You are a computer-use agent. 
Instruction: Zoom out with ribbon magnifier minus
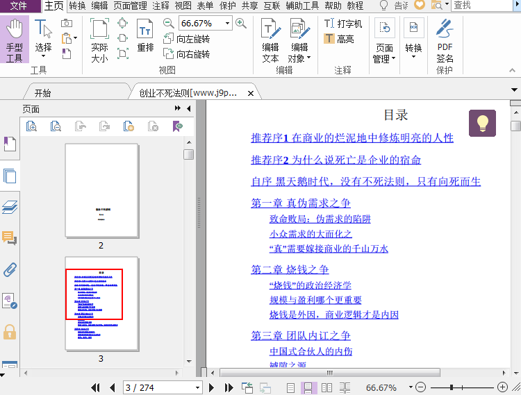169,23
